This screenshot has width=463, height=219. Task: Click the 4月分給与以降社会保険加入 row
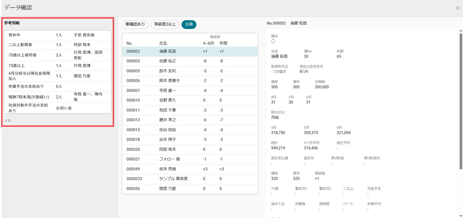tap(58, 76)
